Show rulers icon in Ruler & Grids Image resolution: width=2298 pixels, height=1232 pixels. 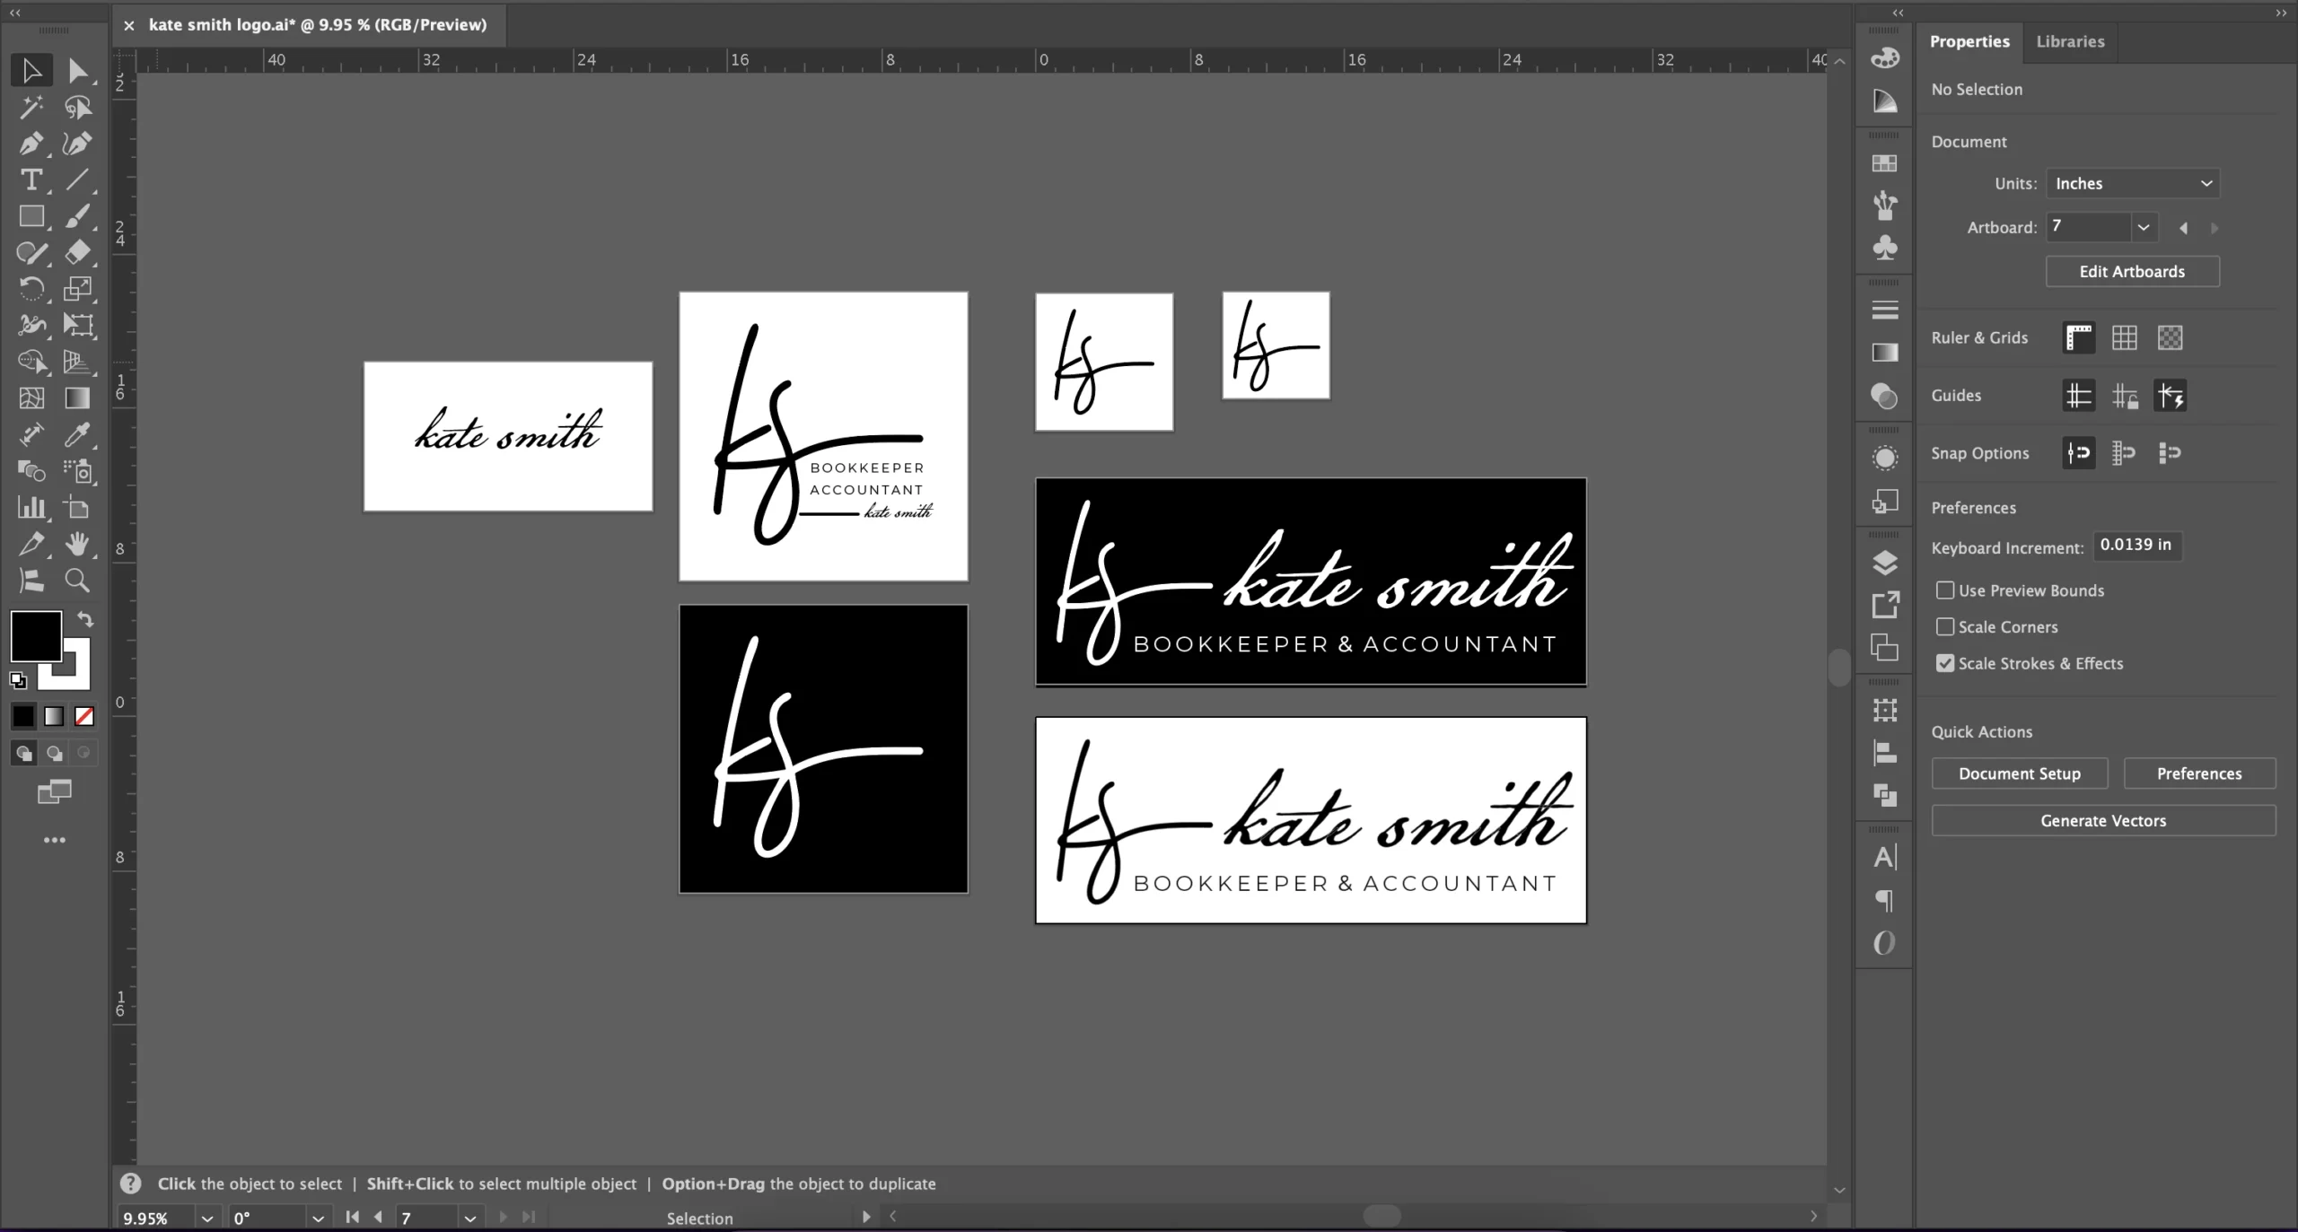pos(2078,338)
